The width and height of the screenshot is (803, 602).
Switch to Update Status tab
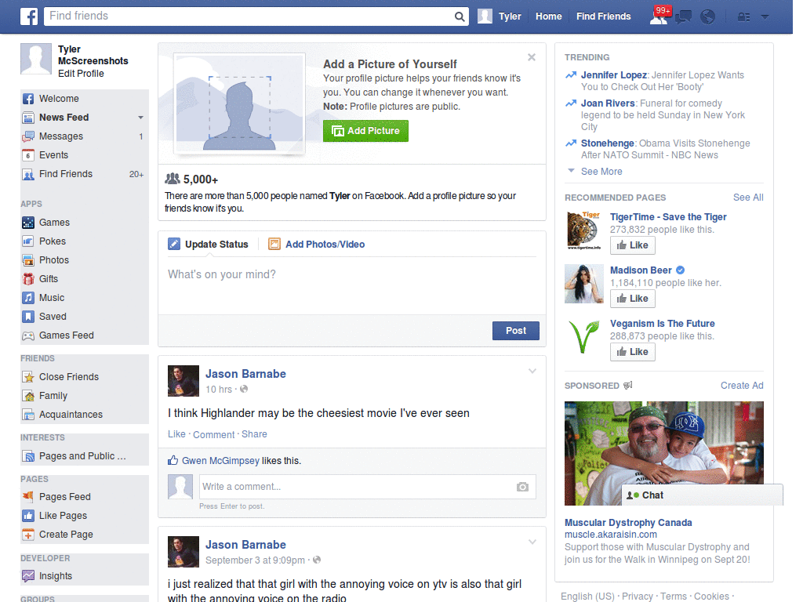[x=209, y=245]
